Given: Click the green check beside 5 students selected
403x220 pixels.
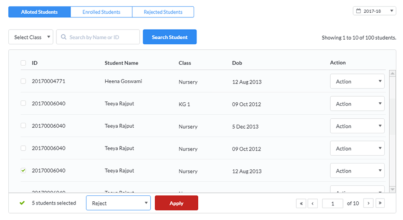Looking at the screenshot, I should tap(22, 203).
